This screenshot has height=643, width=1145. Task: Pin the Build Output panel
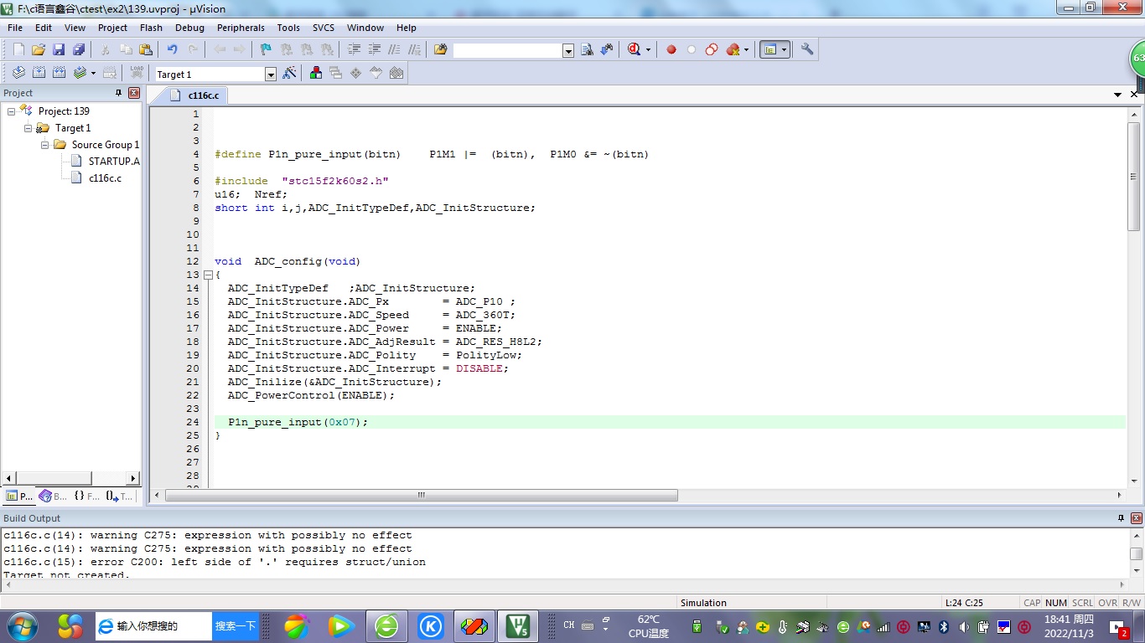tap(1121, 518)
